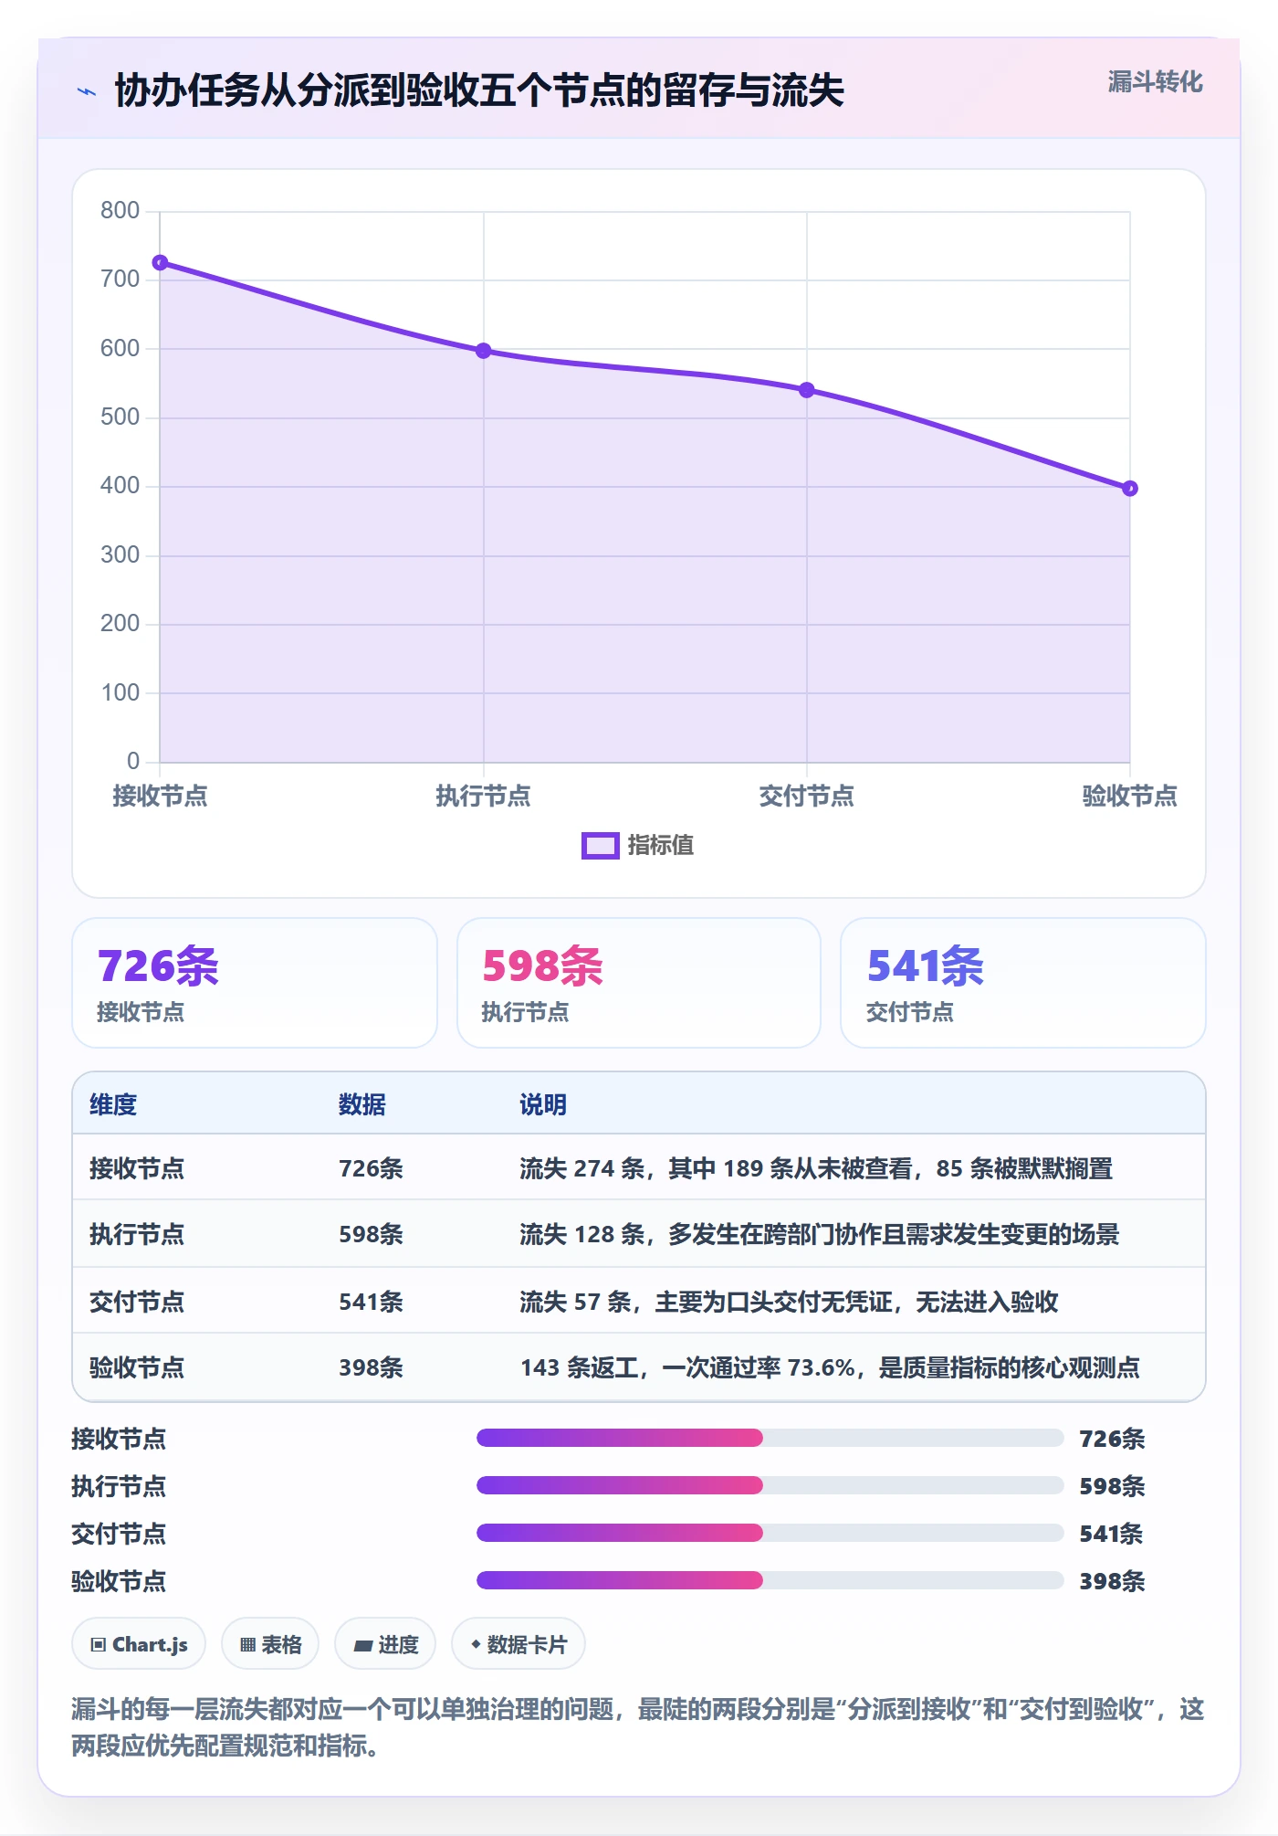Click the 398条 progress value

pyautogui.click(x=1112, y=1581)
